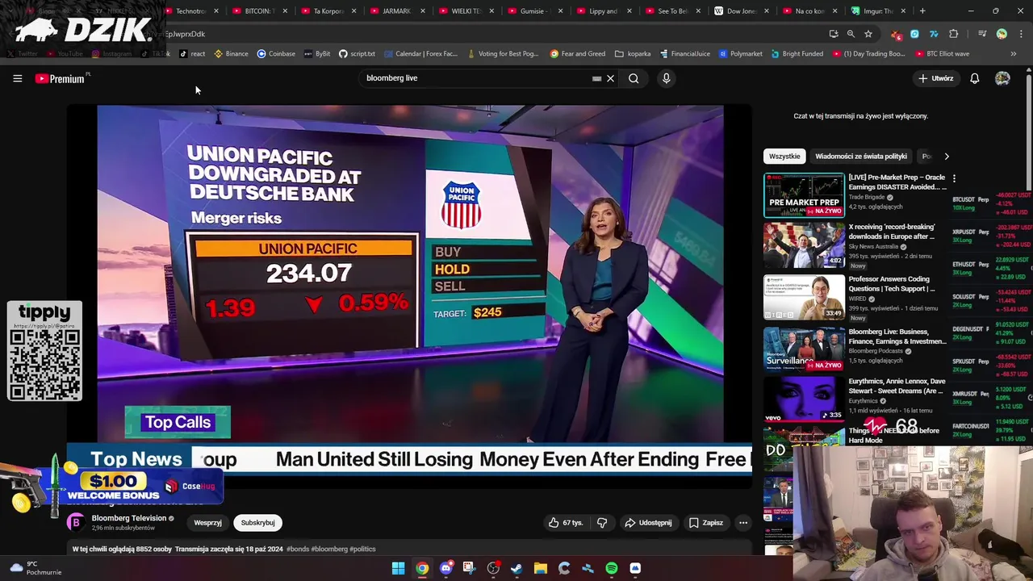Click the Wesprzyj join button
The image size is (1033, 581).
click(x=207, y=523)
